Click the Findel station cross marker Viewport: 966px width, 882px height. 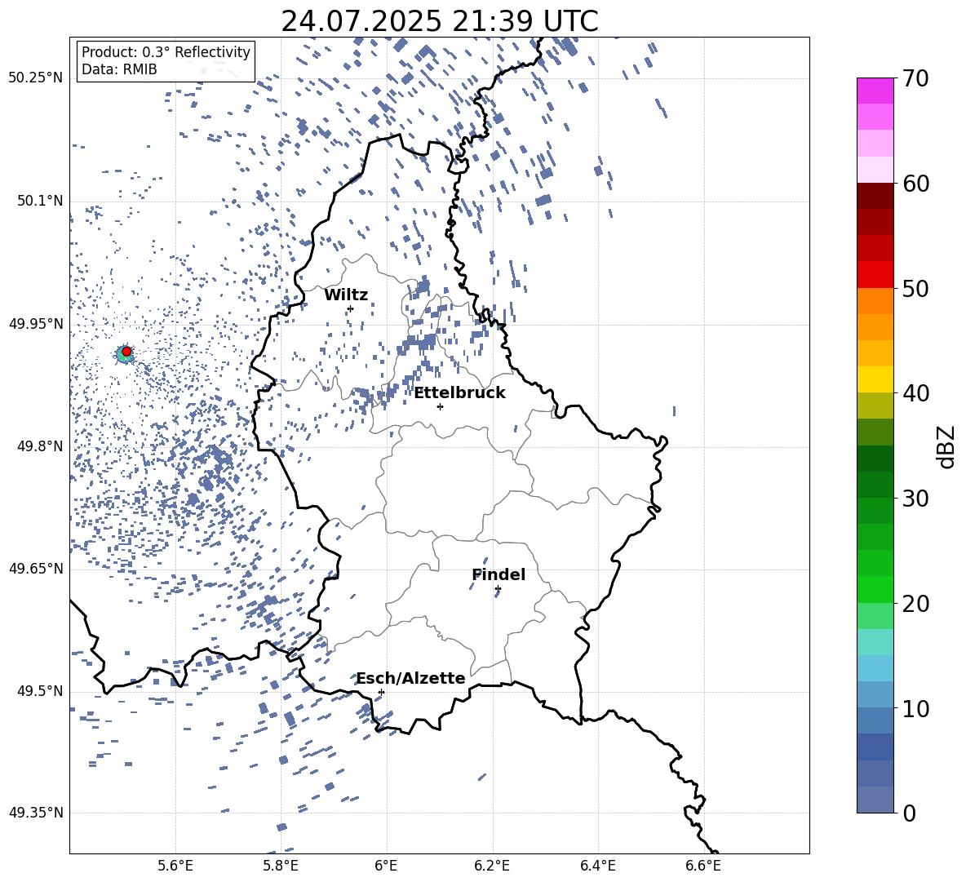click(x=498, y=589)
